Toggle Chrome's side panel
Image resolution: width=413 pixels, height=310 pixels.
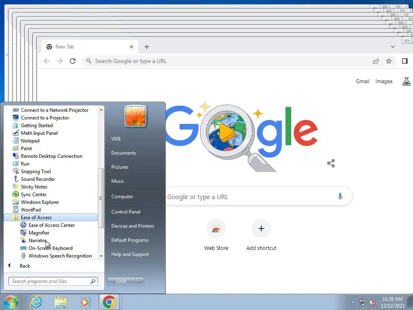point(405,61)
